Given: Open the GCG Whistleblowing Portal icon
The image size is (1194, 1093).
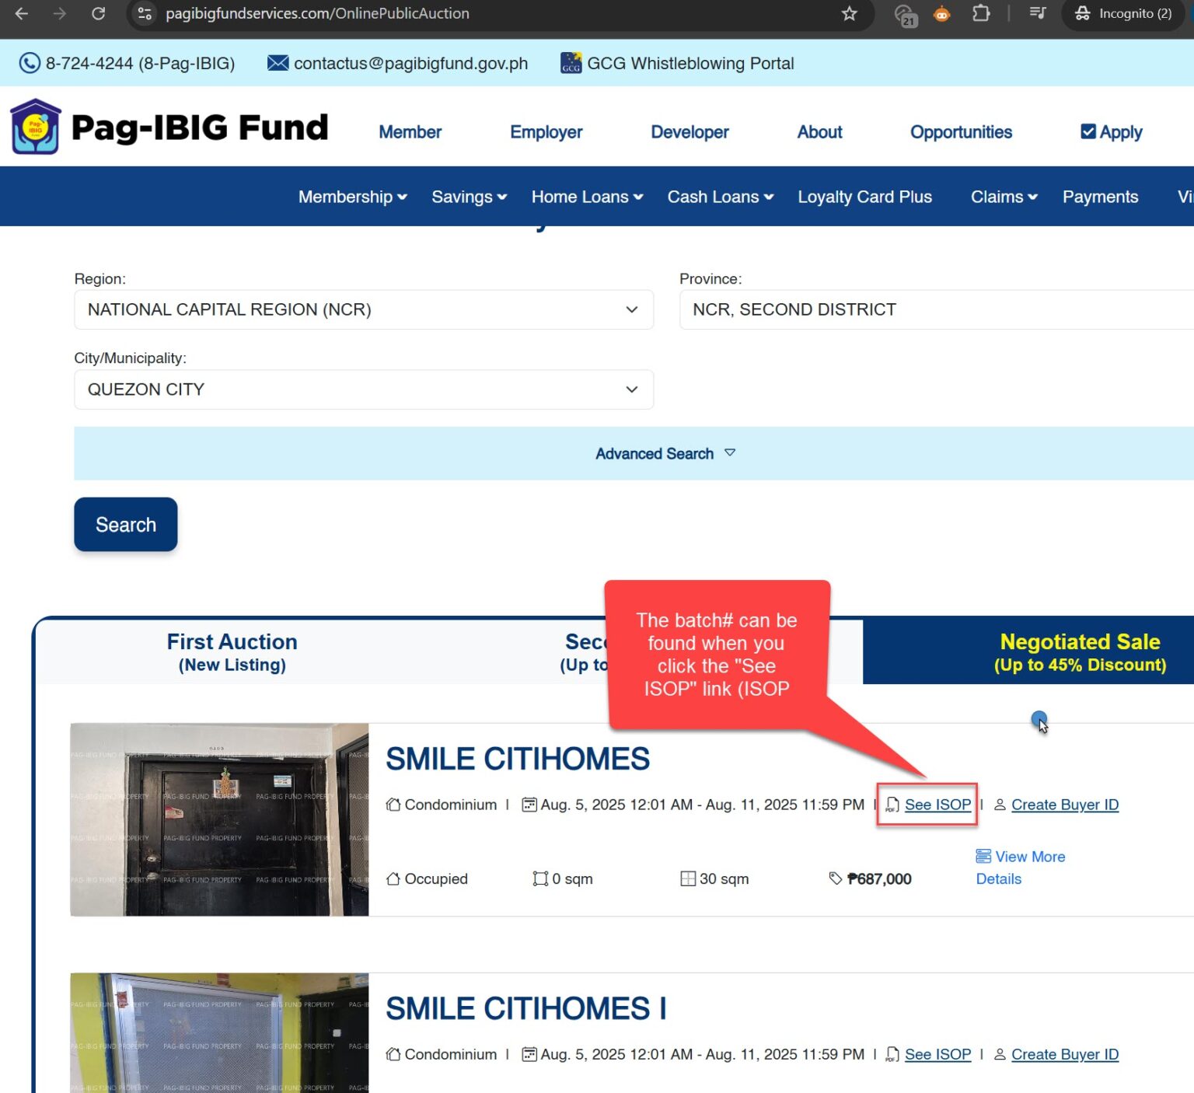Looking at the screenshot, I should click(571, 63).
